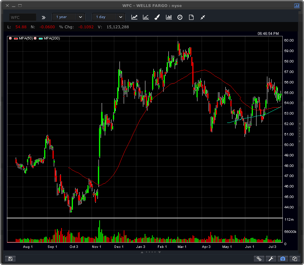Click the WFC symbol input field
The width and height of the screenshot is (304, 265).
coord(23,17)
